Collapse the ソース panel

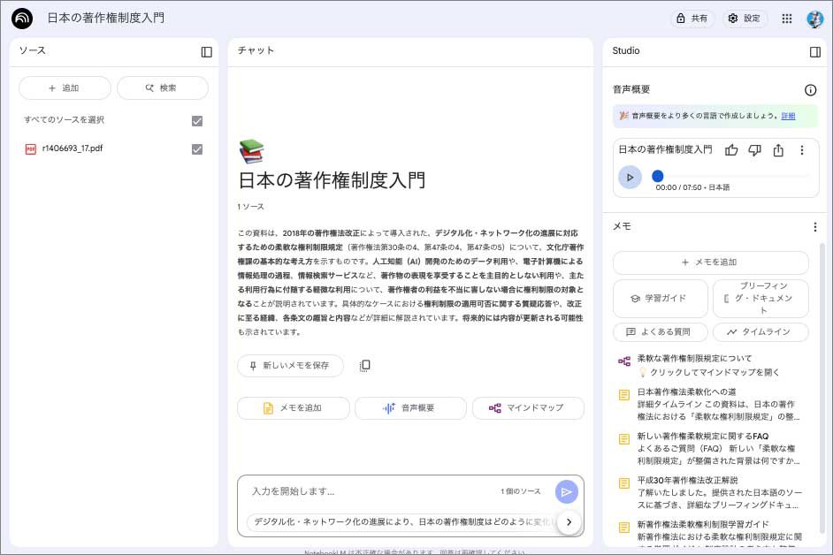[207, 52]
